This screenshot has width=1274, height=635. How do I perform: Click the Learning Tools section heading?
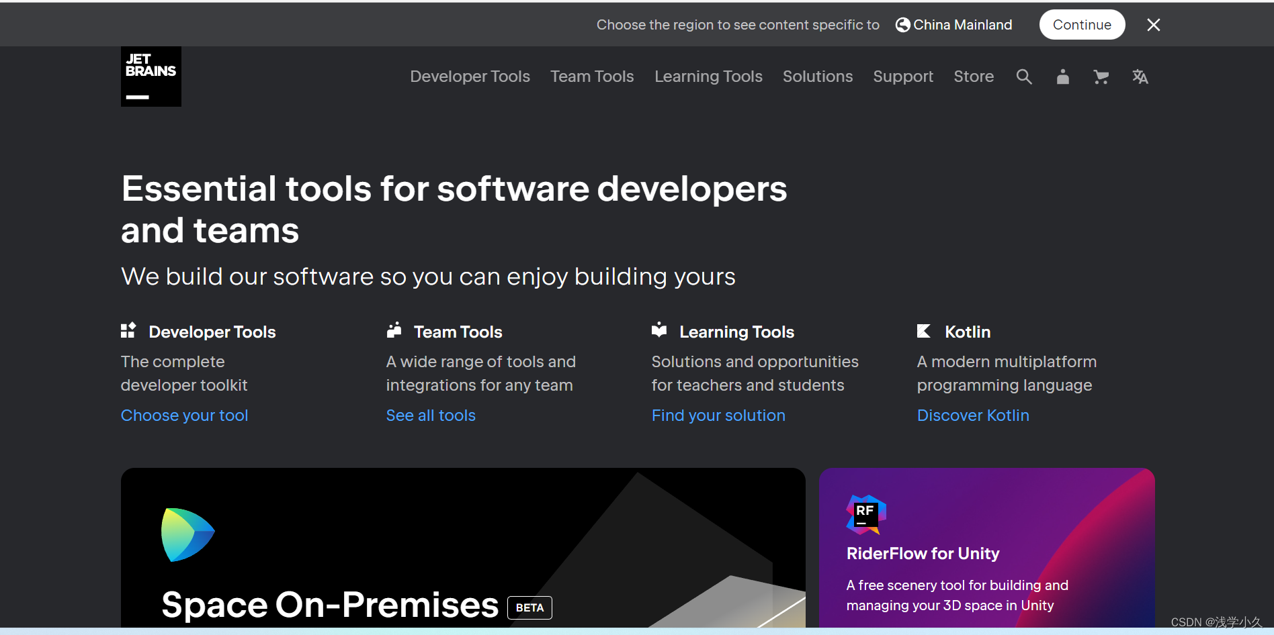(x=736, y=332)
